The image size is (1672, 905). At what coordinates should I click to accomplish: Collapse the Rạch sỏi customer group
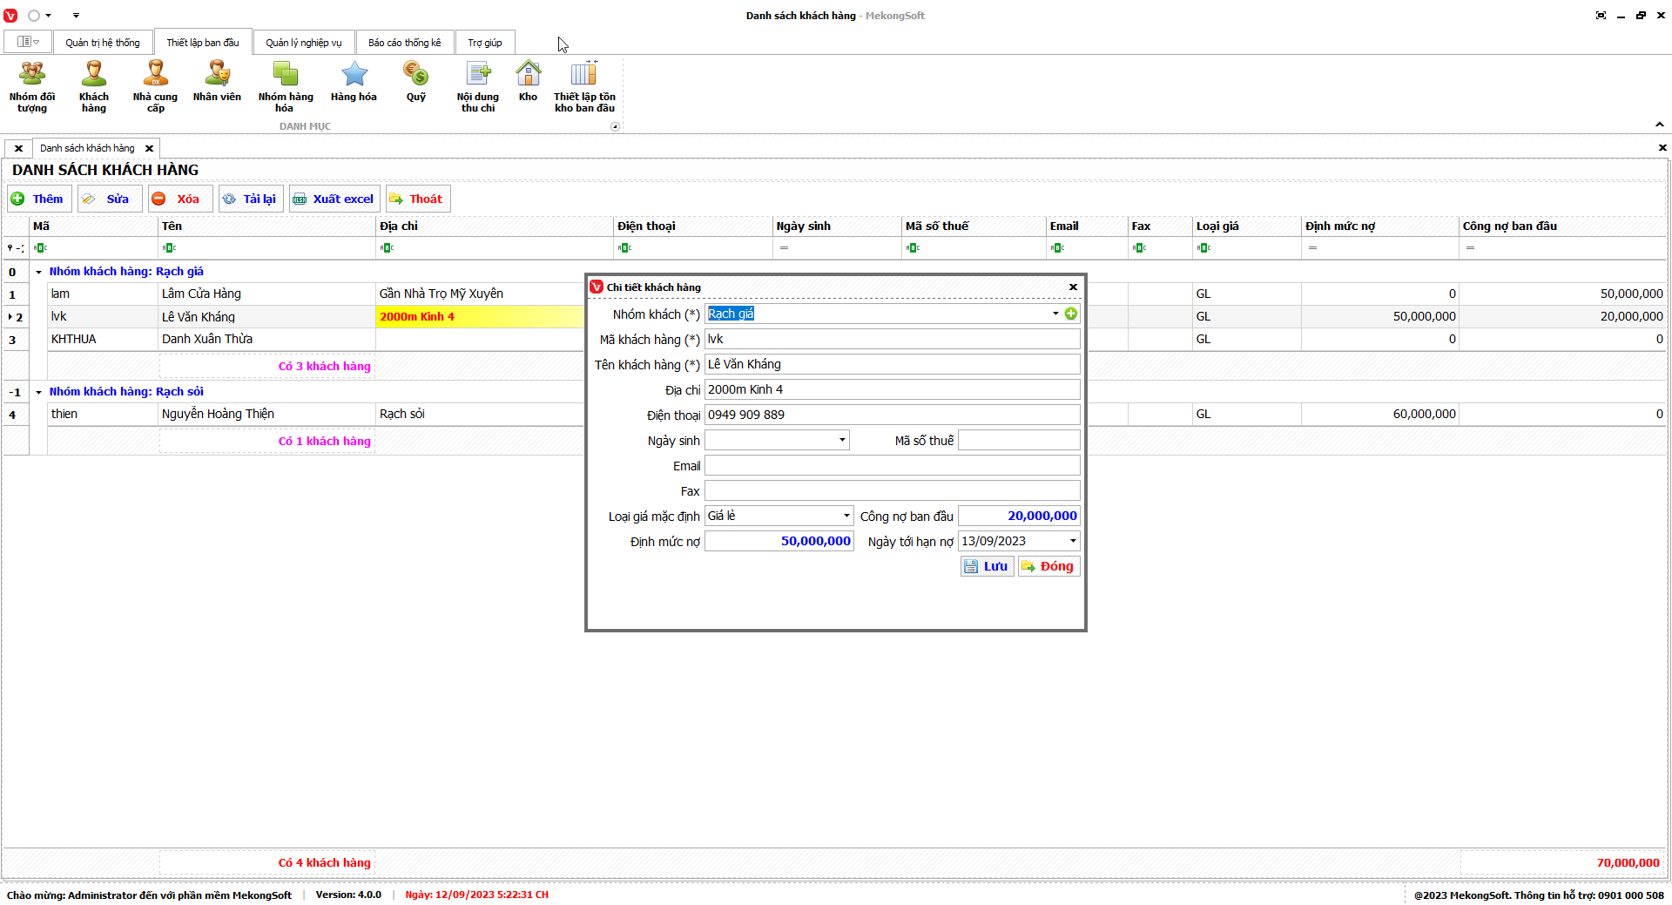click(38, 392)
